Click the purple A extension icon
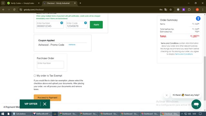 pos(183,10)
